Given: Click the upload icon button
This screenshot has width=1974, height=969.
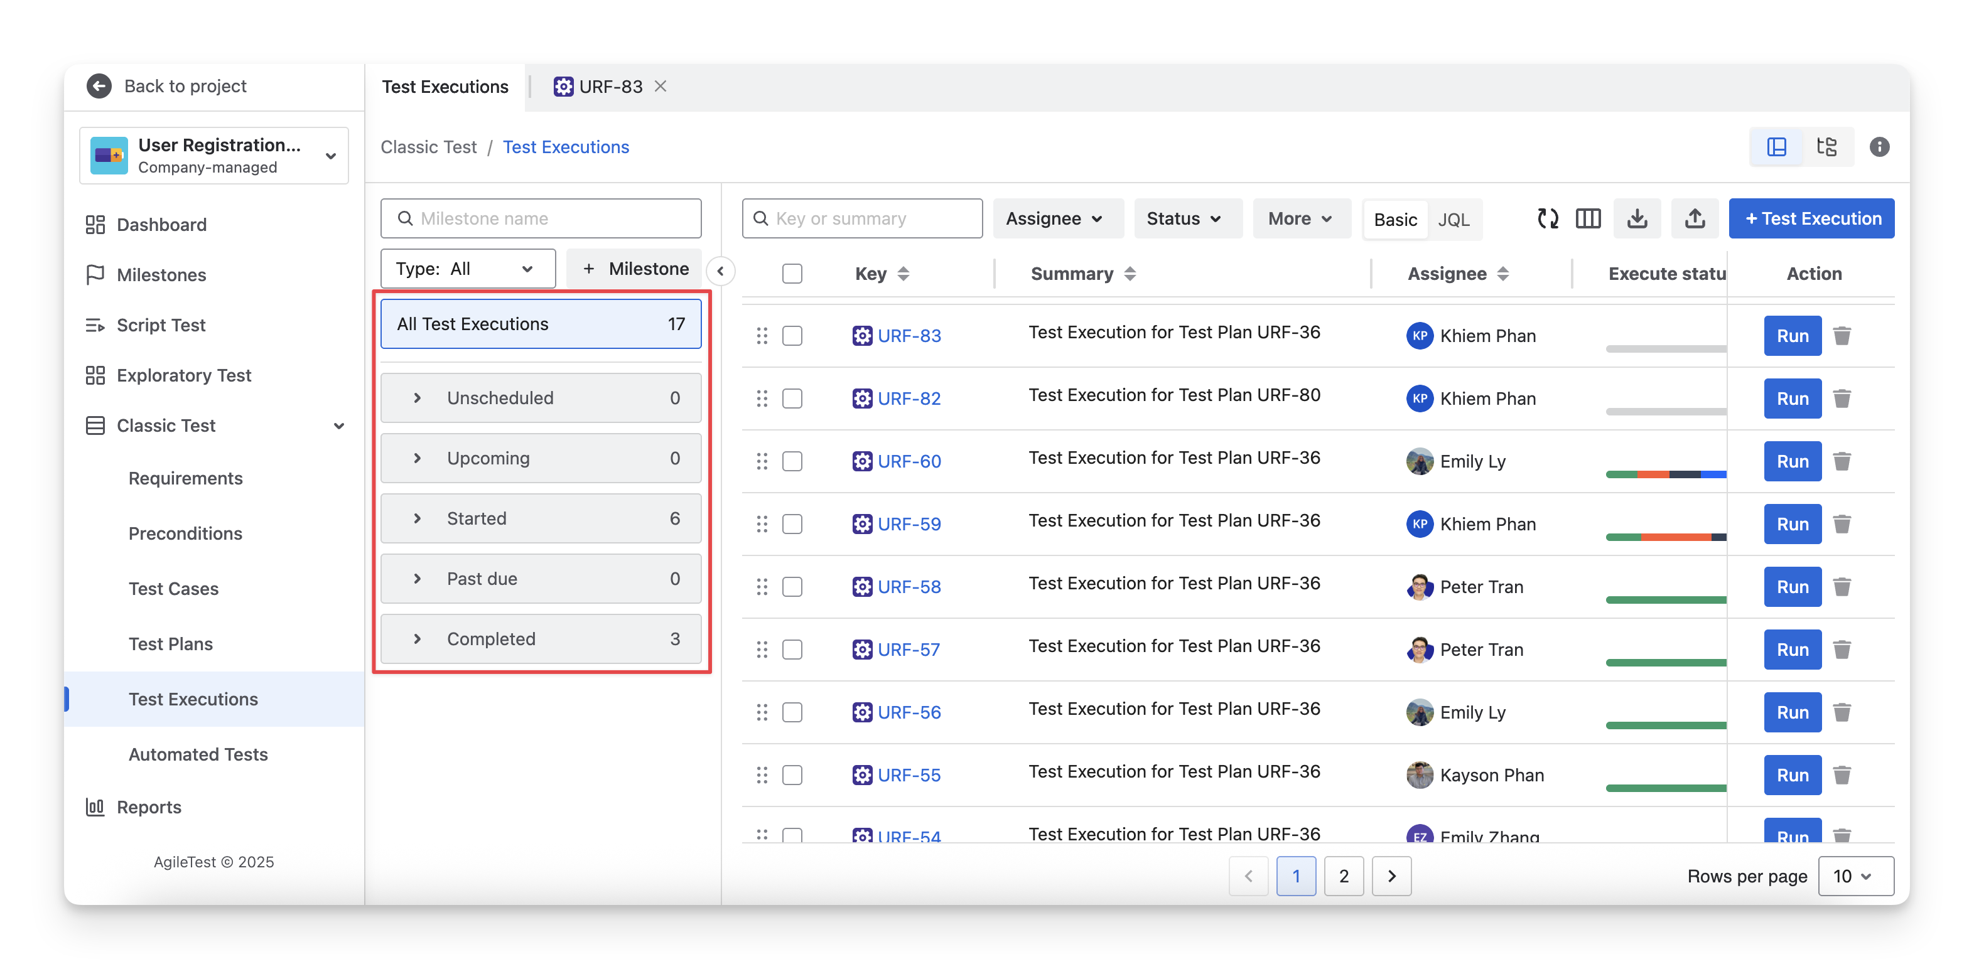Looking at the screenshot, I should (x=1695, y=219).
